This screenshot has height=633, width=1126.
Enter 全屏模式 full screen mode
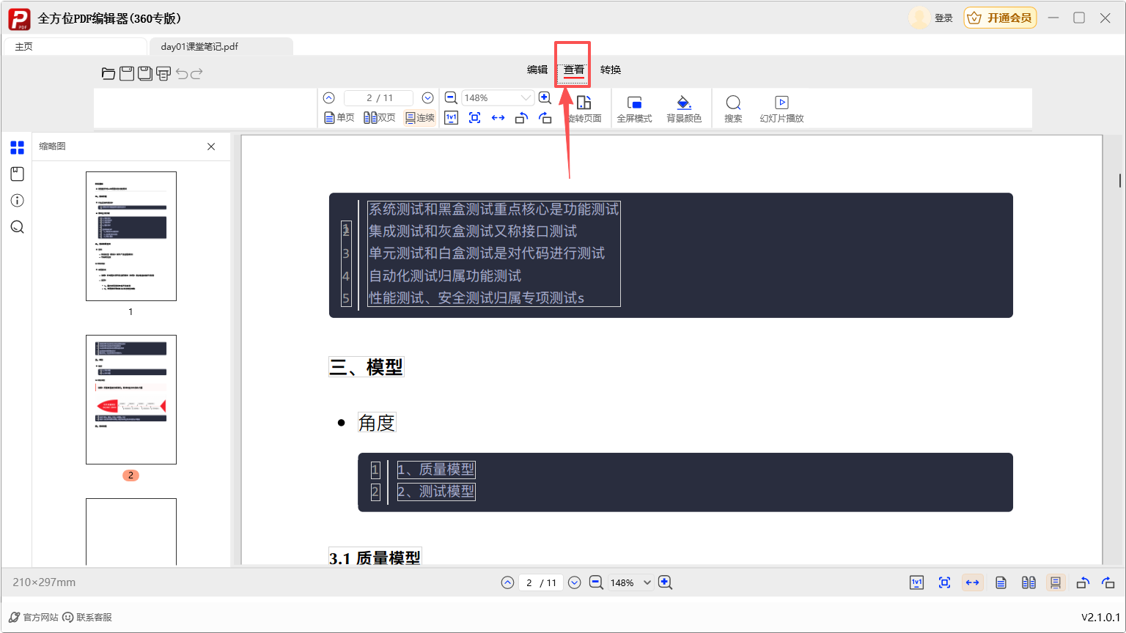click(635, 108)
